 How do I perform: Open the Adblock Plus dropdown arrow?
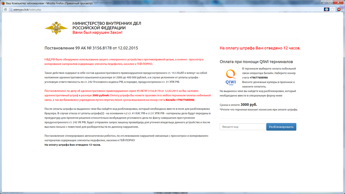point(342,9)
